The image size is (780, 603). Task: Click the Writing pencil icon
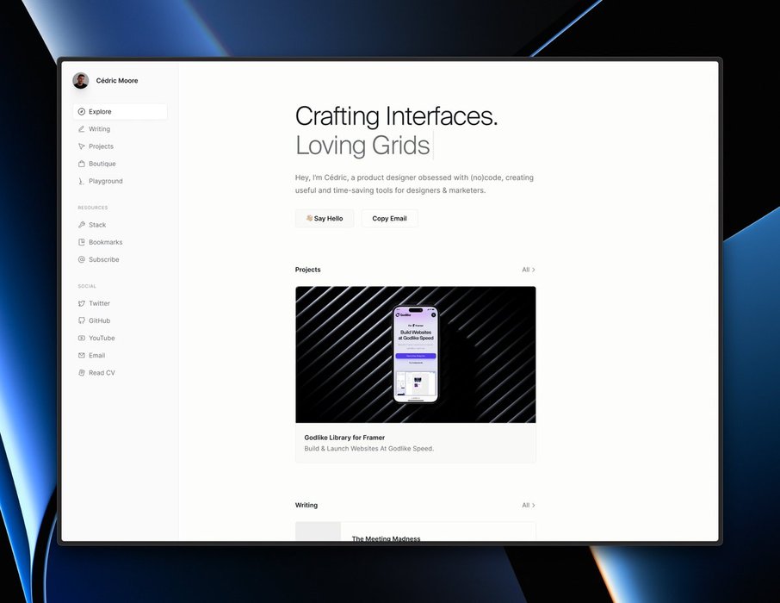[82, 129]
